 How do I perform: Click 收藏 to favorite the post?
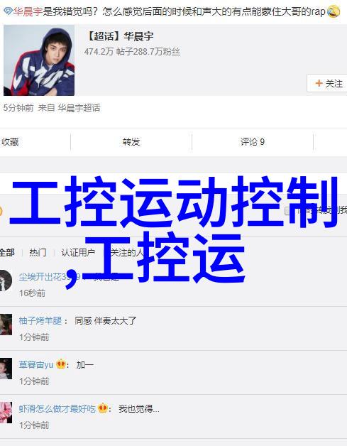[10, 141]
